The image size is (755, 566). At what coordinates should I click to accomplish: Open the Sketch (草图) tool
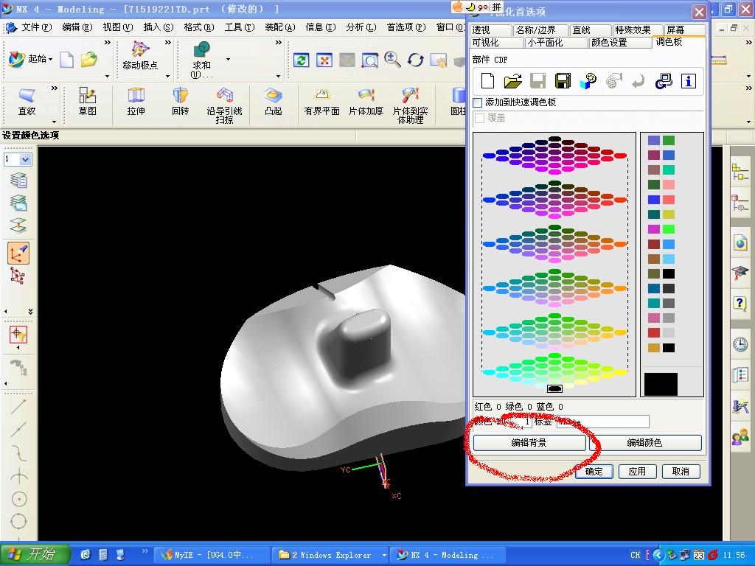(87, 102)
